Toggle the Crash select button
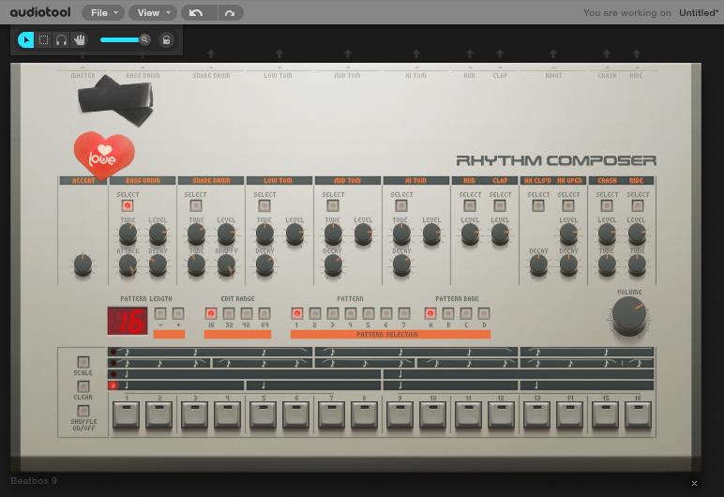This screenshot has width=724, height=497. (607, 205)
